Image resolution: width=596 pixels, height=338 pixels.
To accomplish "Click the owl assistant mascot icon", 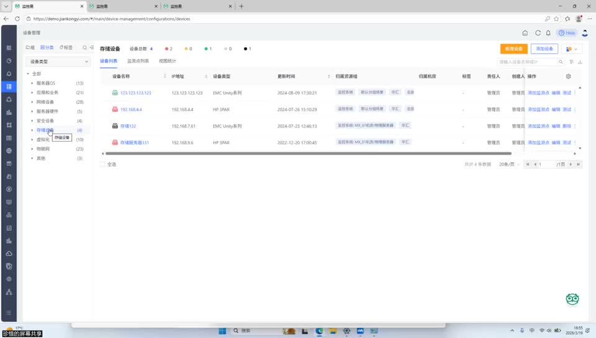I will 572,299.
